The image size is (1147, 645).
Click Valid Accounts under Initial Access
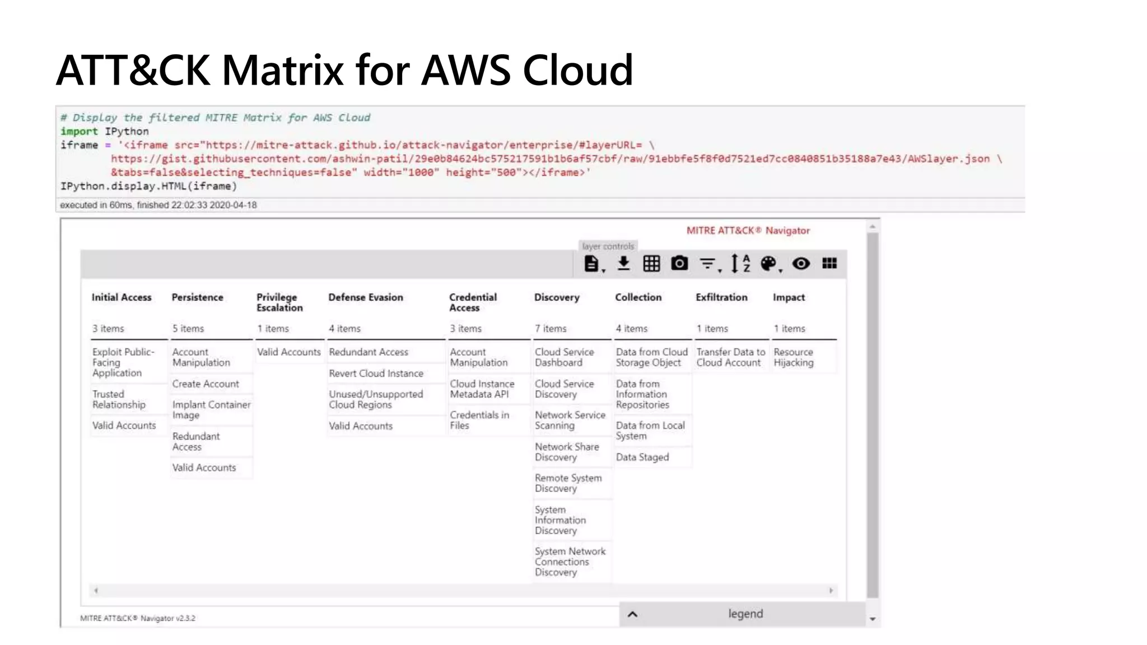click(129, 426)
